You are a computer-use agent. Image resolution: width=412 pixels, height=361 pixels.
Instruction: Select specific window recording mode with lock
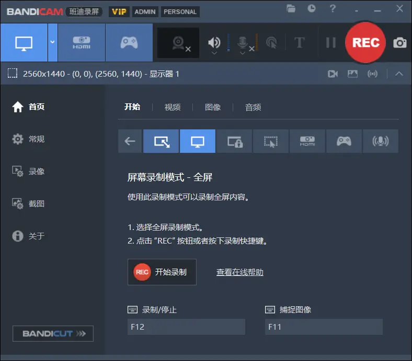coord(234,141)
